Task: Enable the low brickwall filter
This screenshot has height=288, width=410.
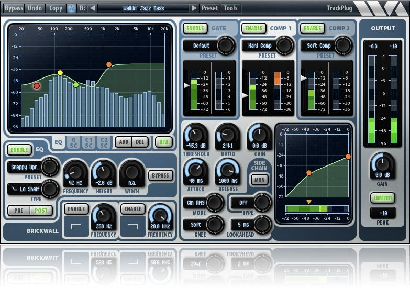Action: [76, 209]
